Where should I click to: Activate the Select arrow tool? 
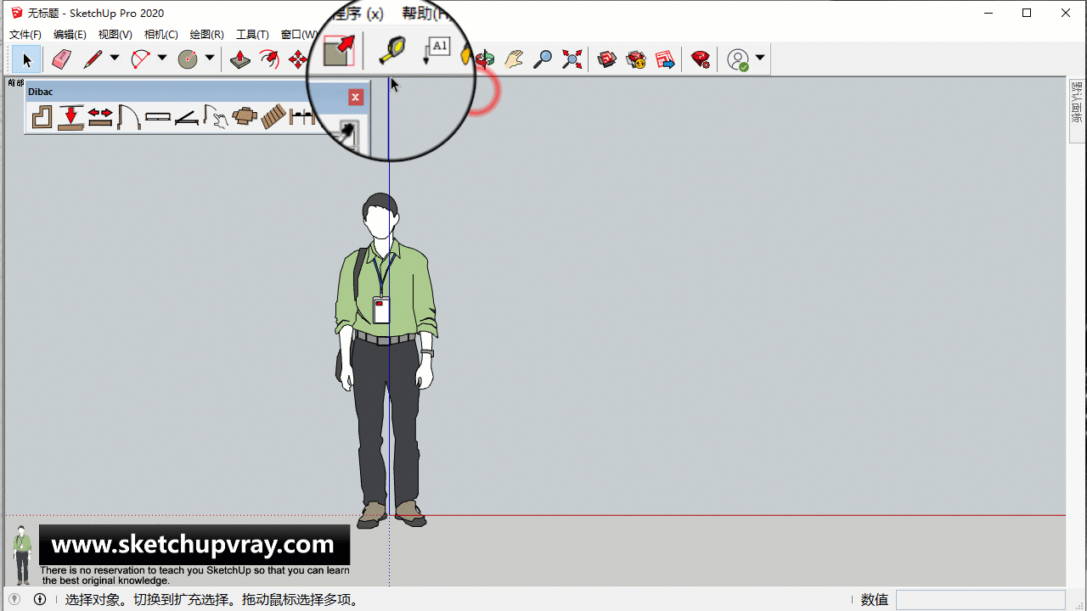pyautogui.click(x=26, y=59)
